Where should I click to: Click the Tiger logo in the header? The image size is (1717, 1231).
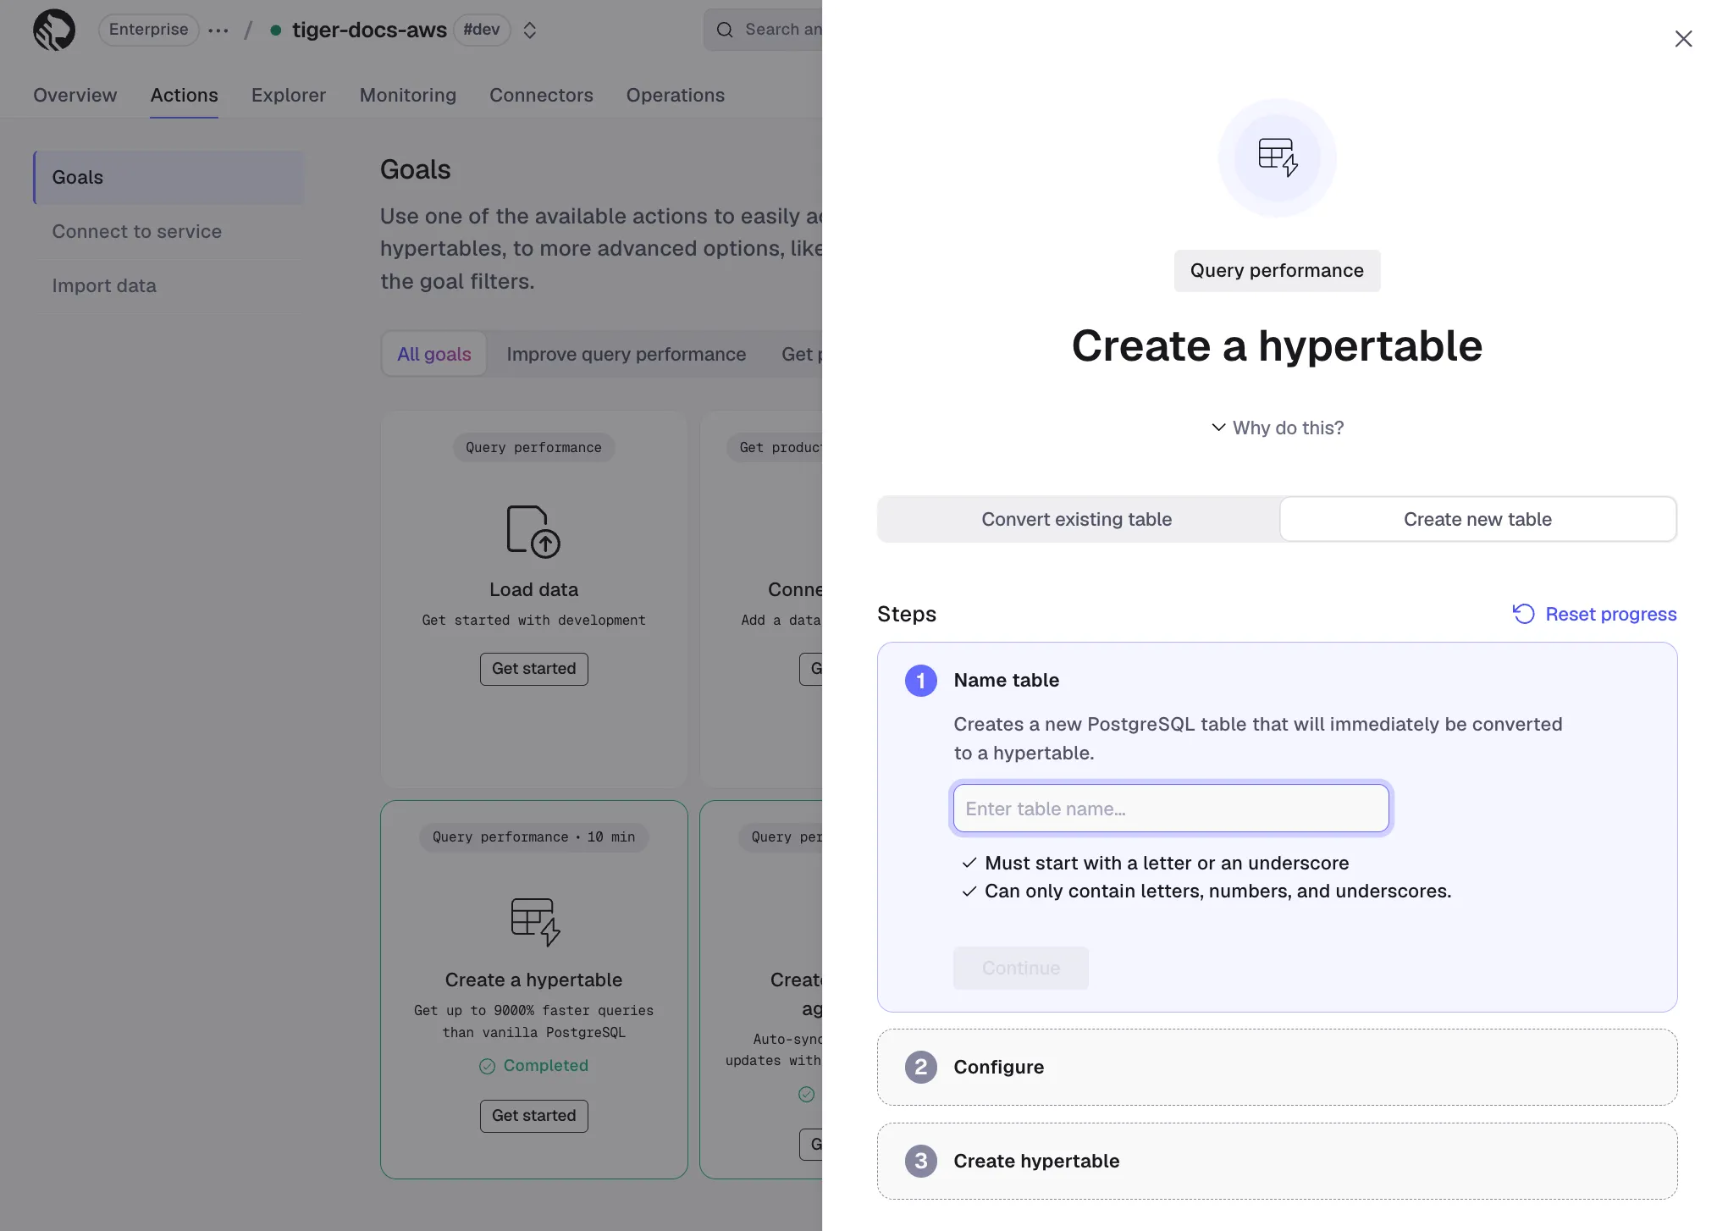54,30
